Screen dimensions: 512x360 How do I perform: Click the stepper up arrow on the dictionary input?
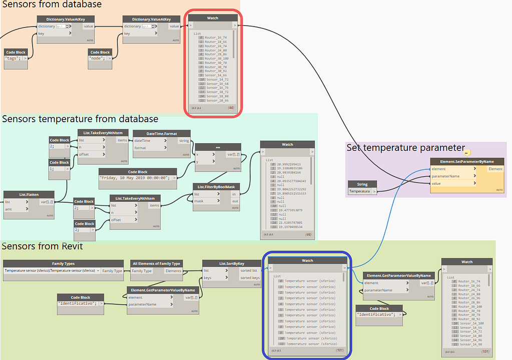point(67,25)
